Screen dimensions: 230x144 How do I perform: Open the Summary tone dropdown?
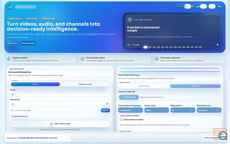(209, 110)
